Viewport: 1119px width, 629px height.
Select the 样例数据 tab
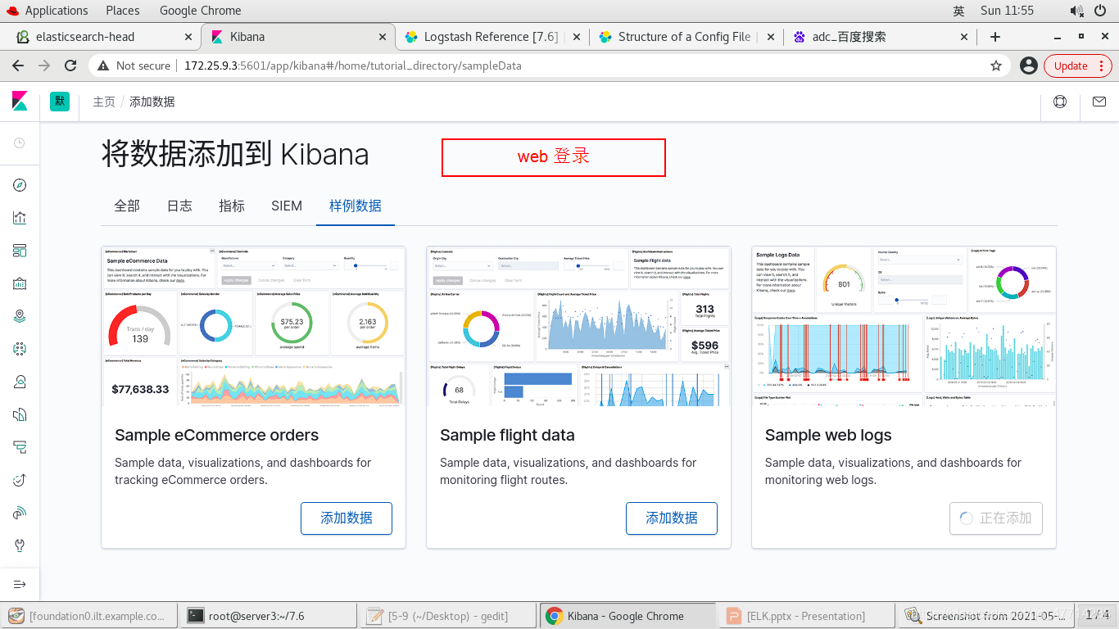[356, 206]
